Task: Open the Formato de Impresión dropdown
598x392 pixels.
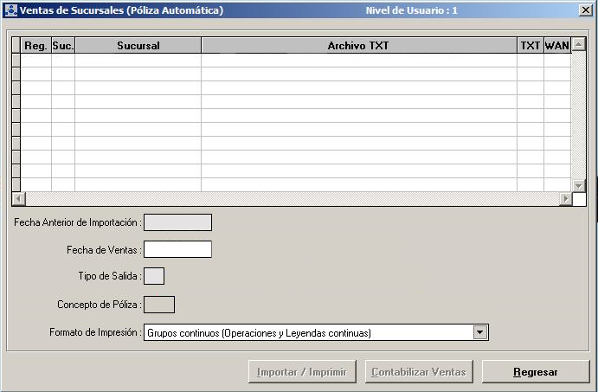Action: pyautogui.click(x=480, y=332)
